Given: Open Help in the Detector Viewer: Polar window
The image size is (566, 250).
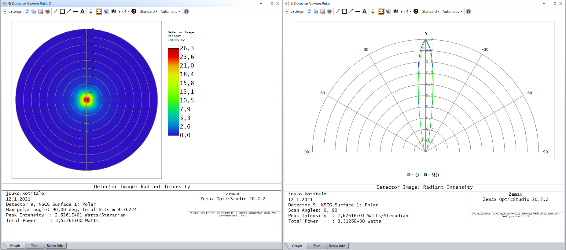Looking at the screenshot, I should click(469, 11).
